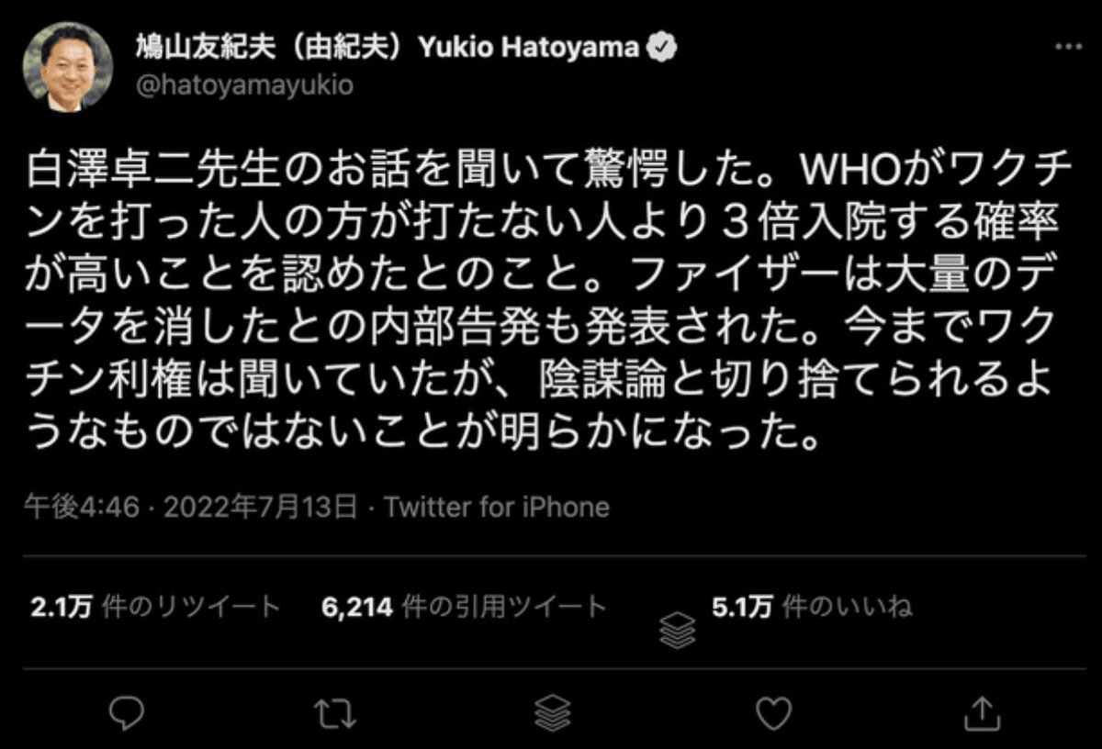The width and height of the screenshot is (1102, 749).
Task: Open the @hatoyamayukio handle link
Action: pos(244,85)
